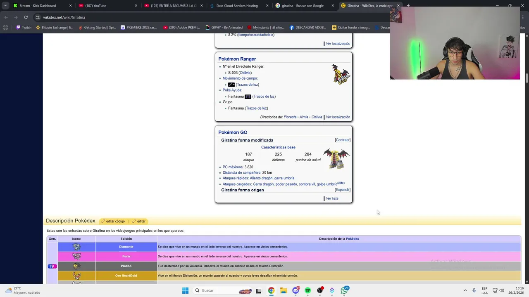View site information icon in address bar
This screenshot has width=529, height=297.
click(38, 17)
